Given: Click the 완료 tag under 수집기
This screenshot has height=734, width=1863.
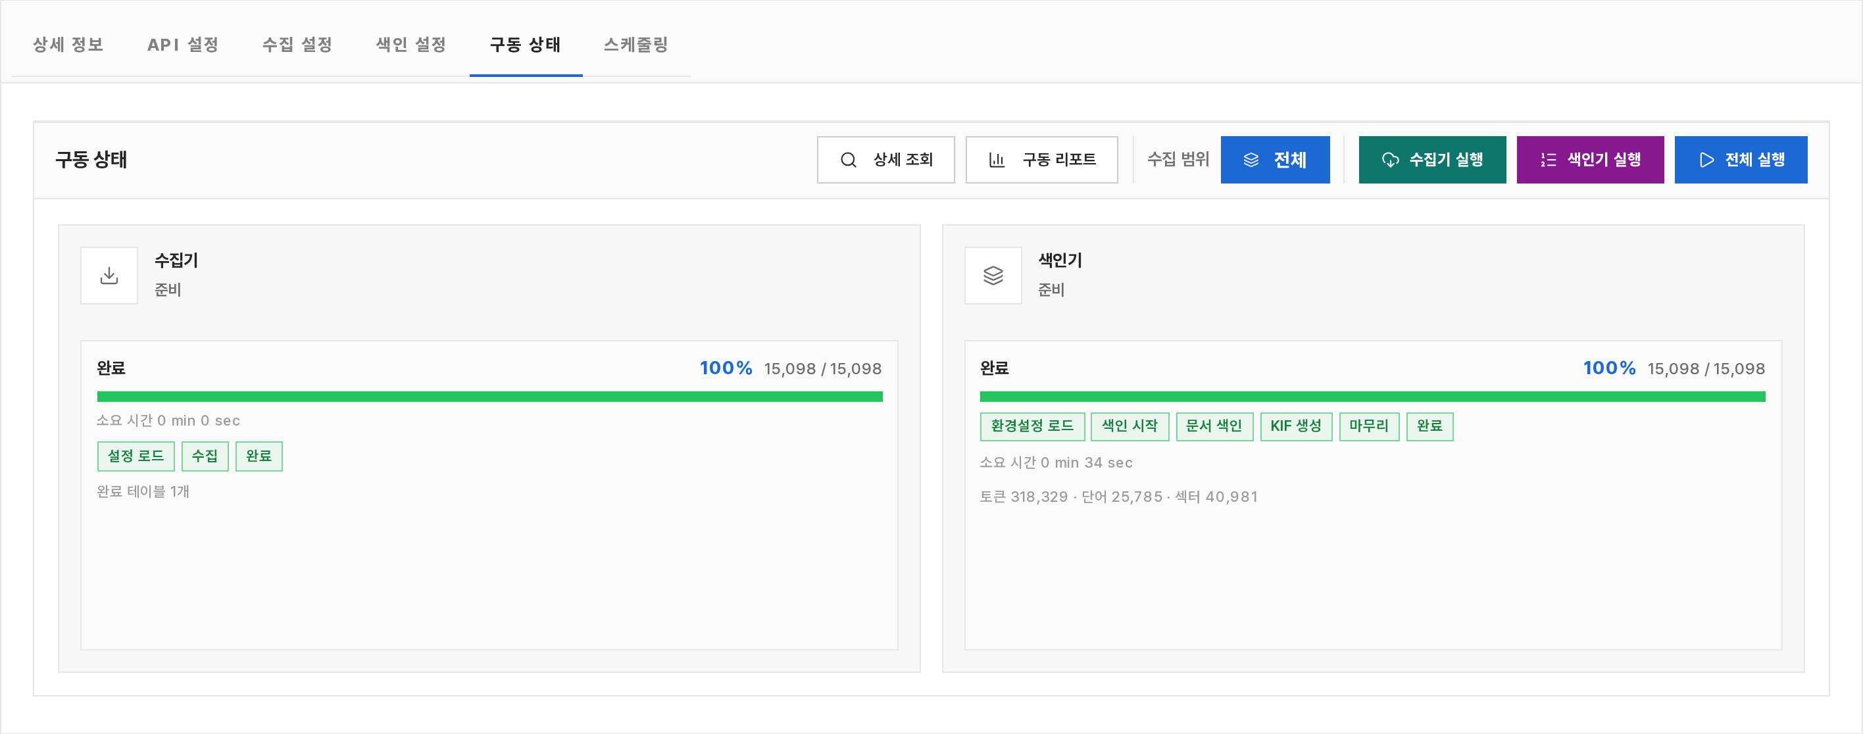Looking at the screenshot, I should pyautogui.click(x=259, y=456).
